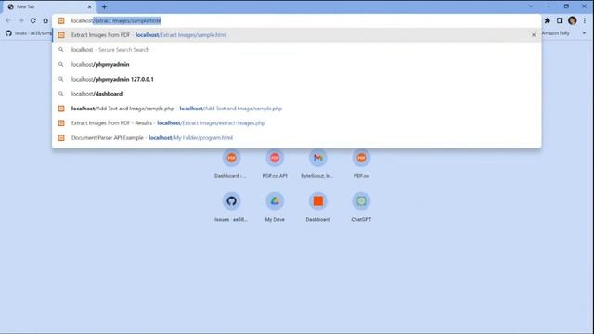Open the PDF.co API shortcut tile
The height and width of the screenshot is (334, 594).
pos(275,164)
